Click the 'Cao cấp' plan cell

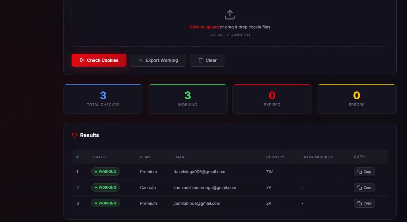point(148,188)
